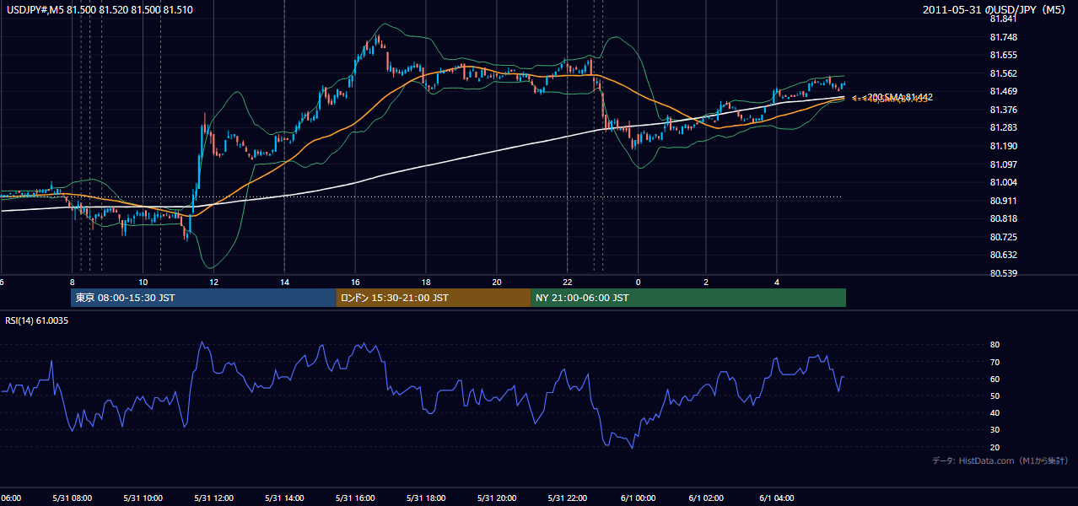The height and width of the screenshot is (506, 1078).
Task: Click bottom time label 5/31 10:00
Action: pos(143,498)
